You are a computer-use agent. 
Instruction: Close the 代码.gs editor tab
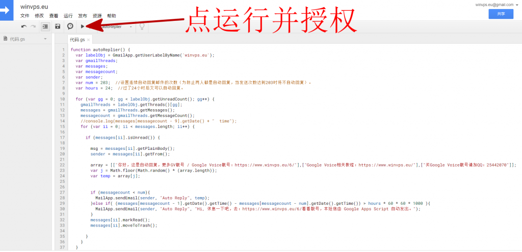pos(89,40)
